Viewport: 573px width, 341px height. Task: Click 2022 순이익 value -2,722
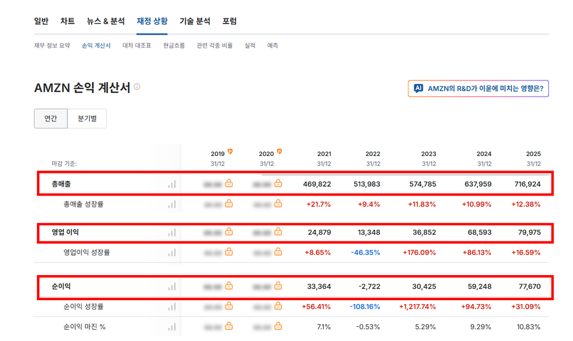(369, 287)
